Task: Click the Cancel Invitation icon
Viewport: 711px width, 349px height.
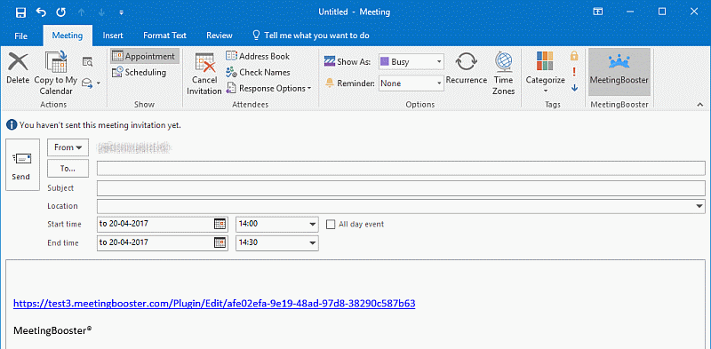Action: [204, 62]
